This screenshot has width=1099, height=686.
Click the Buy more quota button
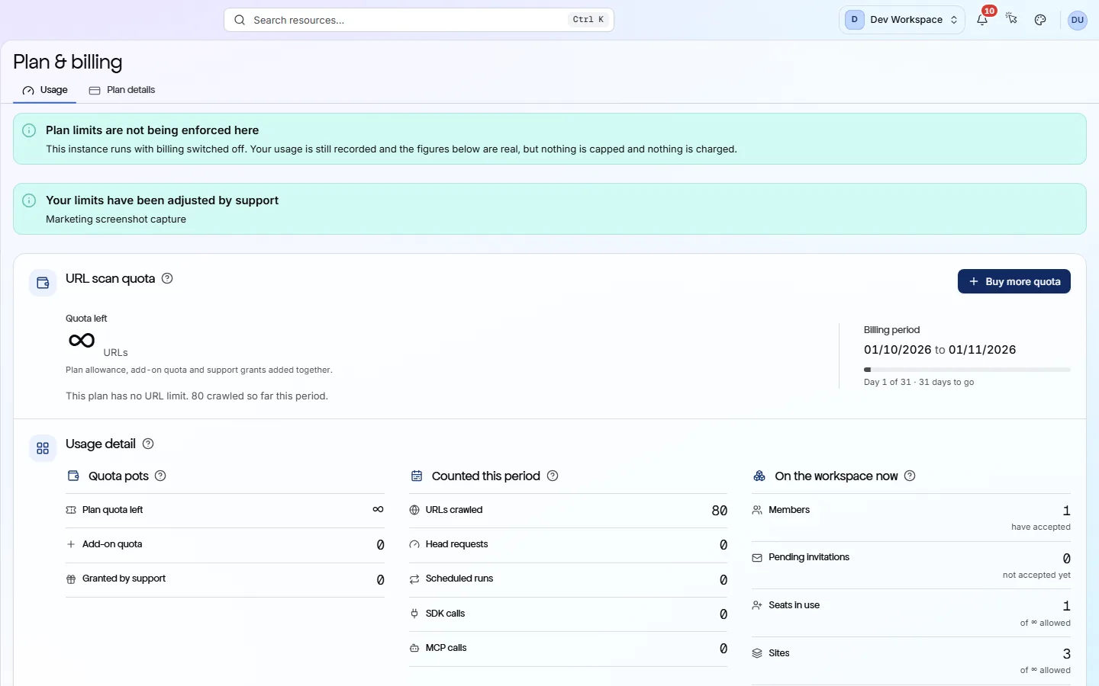coord(1014,281)
